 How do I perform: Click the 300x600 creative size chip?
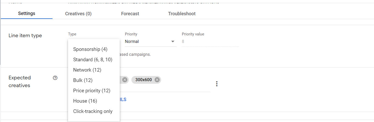point(144,80)
